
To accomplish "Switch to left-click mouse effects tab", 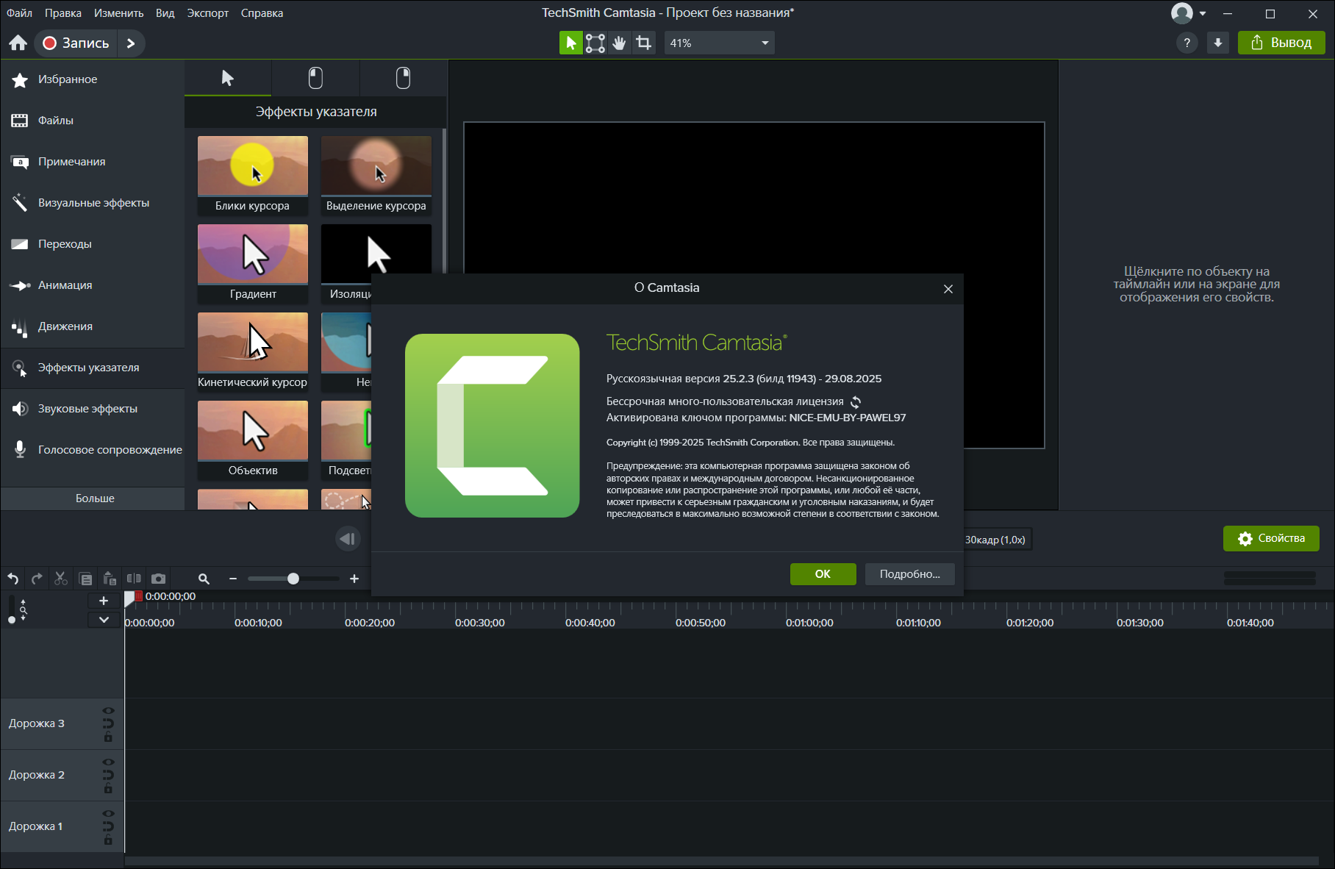I will coord(315,78).
